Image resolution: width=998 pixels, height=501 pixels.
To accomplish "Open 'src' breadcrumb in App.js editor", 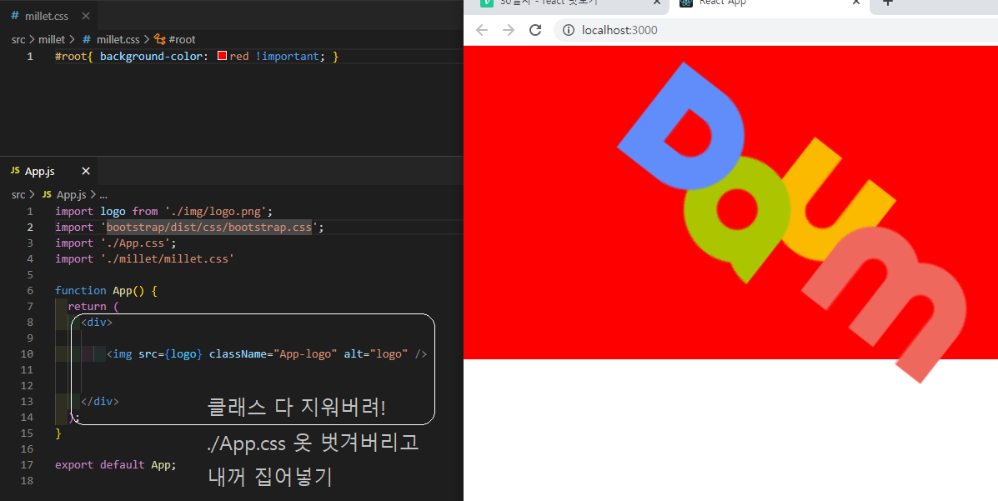I will (x=18, y=195).
